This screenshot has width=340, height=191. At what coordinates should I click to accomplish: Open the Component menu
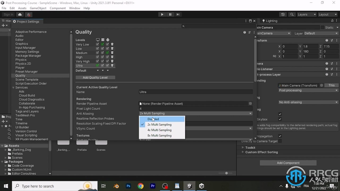[x=58, y=8]
